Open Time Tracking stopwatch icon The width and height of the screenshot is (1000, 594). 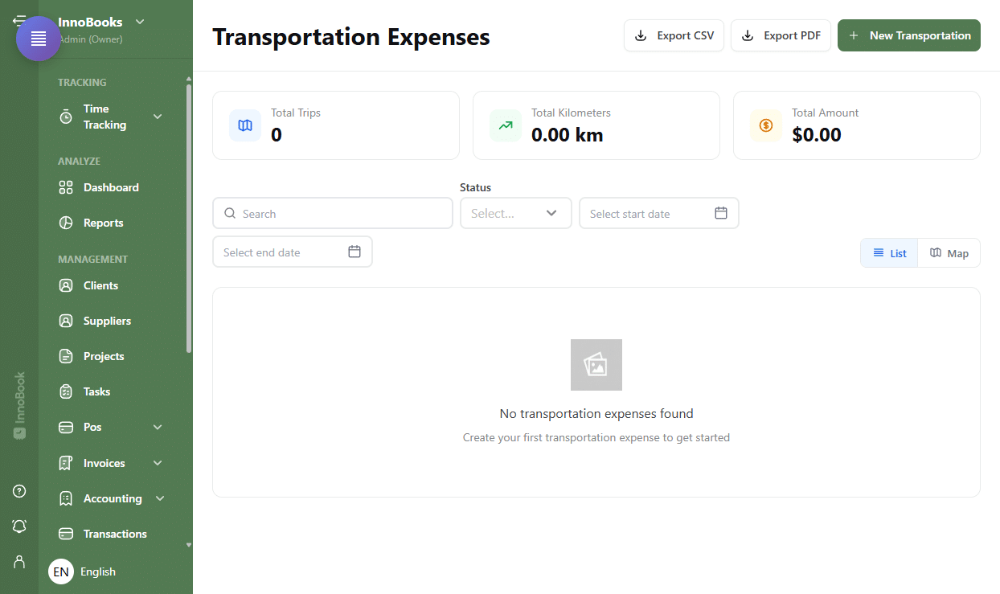(66, 117)
